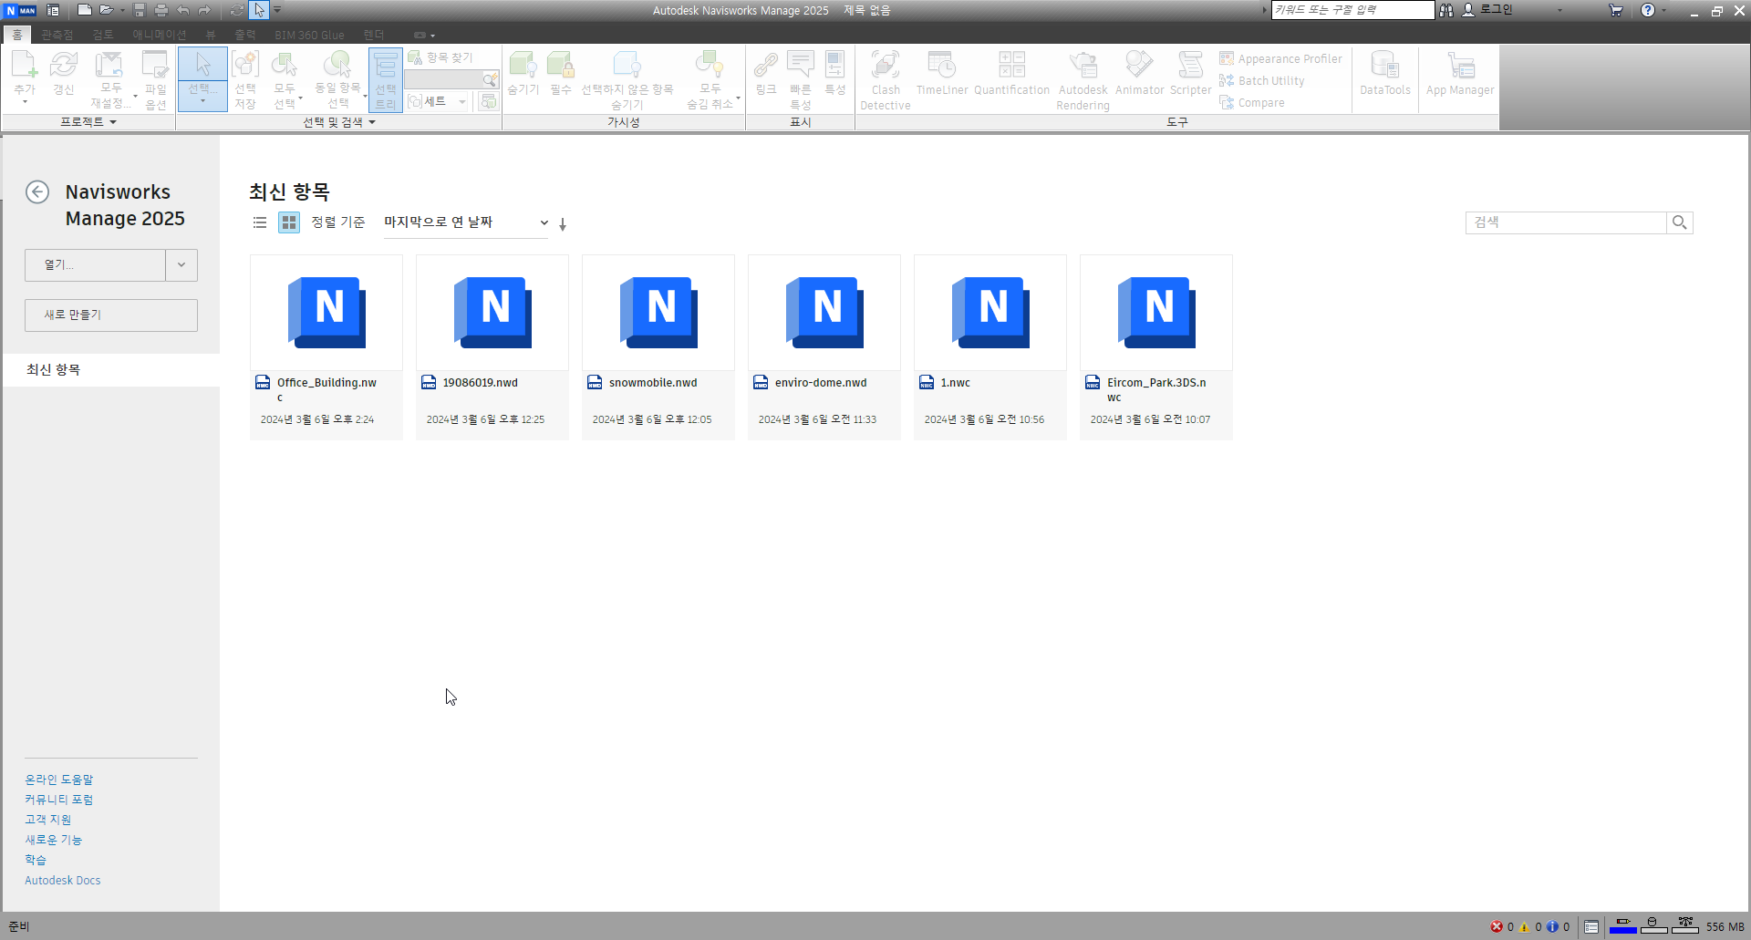This screenshot has width=1751, height=940.
Task: Click the 링크 (Links) ribbon icon
Action: (x=766, y=73)
